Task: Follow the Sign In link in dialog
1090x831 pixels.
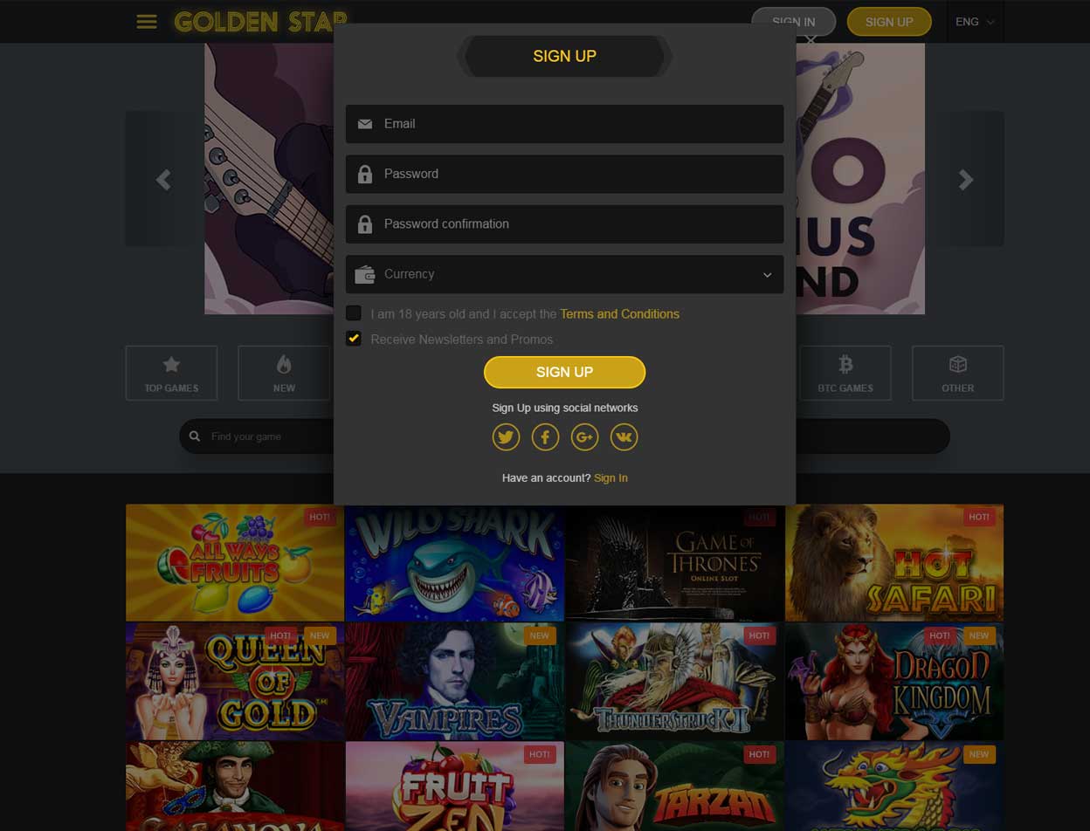Action: 611,477
